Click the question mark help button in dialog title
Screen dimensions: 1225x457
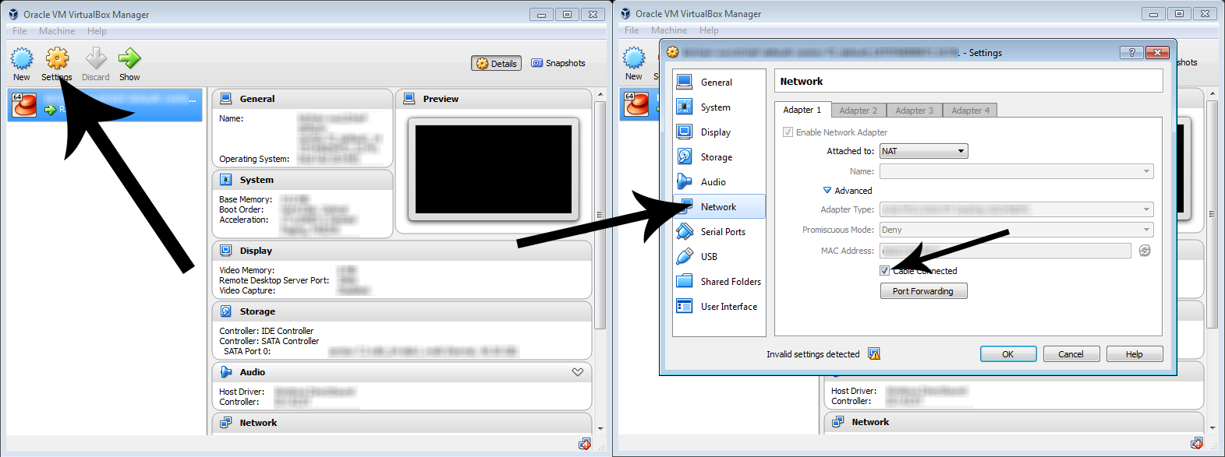pos(1131,52)
